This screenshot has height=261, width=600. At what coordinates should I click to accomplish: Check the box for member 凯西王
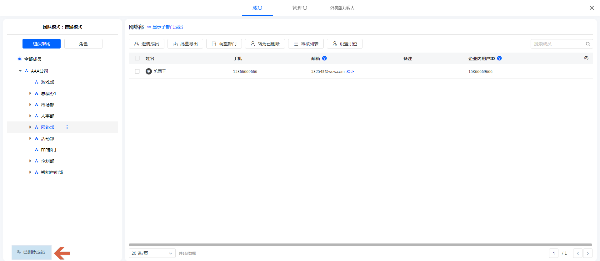click(137, 71)
